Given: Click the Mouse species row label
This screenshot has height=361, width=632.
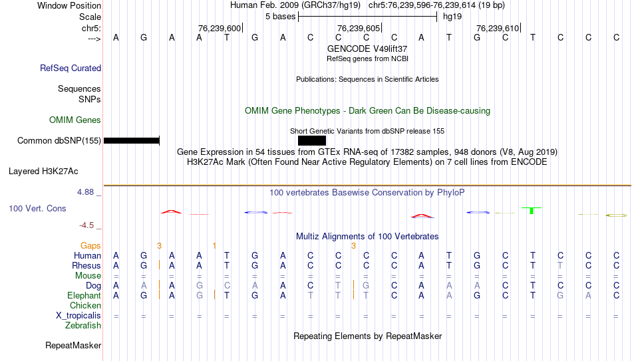Looking at the screenshot, I should (88, 276).
